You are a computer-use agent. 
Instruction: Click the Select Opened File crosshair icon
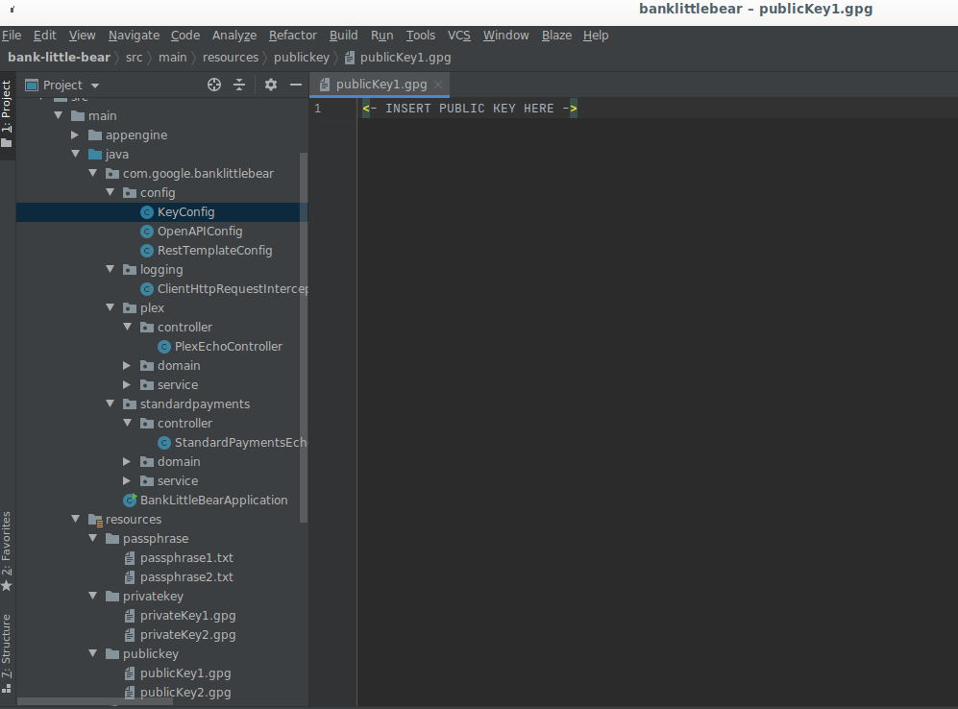click(213, 85)
